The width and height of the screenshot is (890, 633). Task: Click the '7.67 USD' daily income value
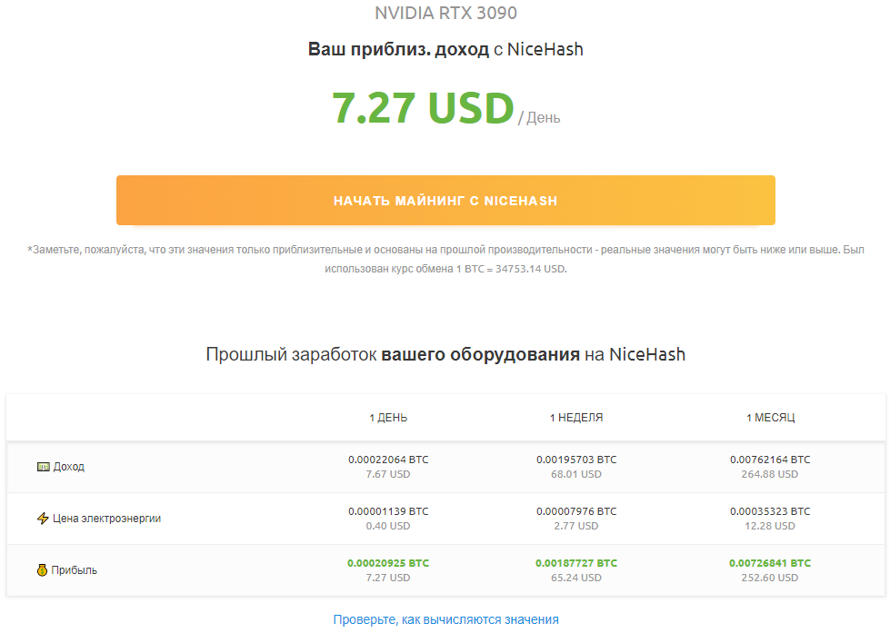[388, 474]
